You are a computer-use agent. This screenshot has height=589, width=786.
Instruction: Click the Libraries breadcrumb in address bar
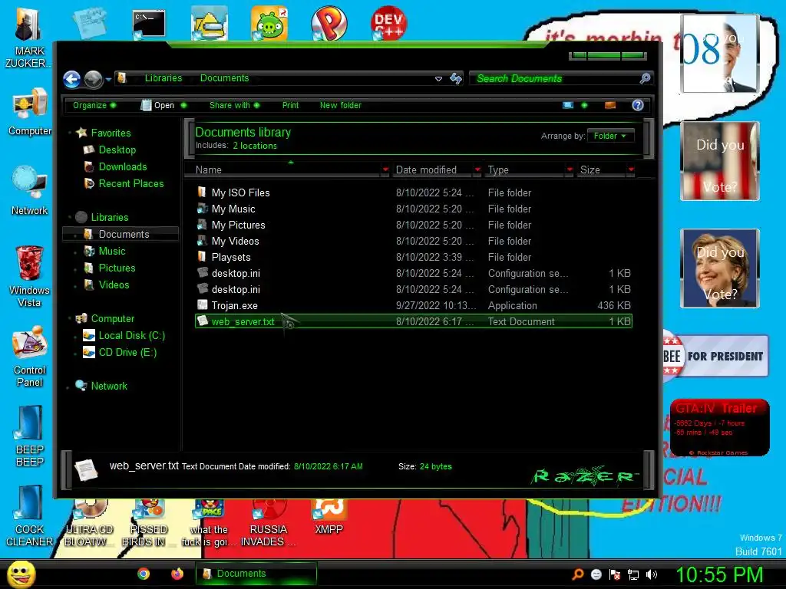point(163,78)
